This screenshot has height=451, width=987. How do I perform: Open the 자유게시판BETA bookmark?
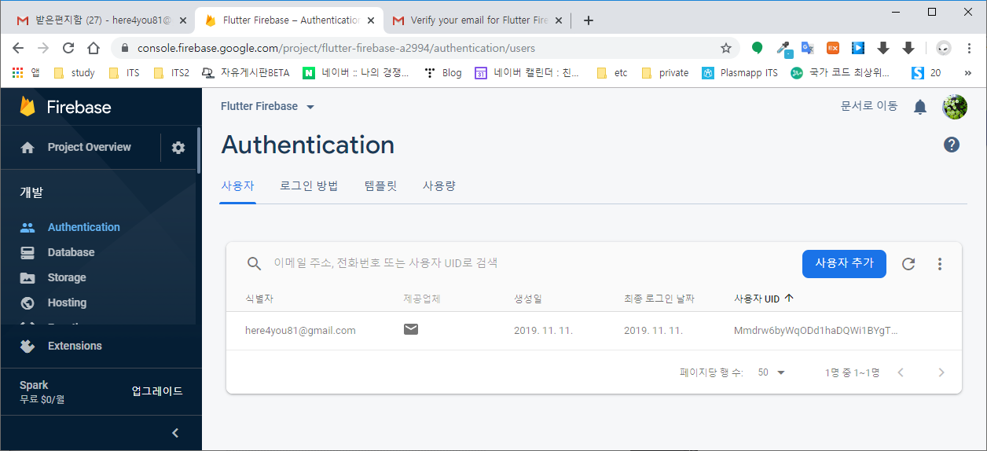coord(245,73)
